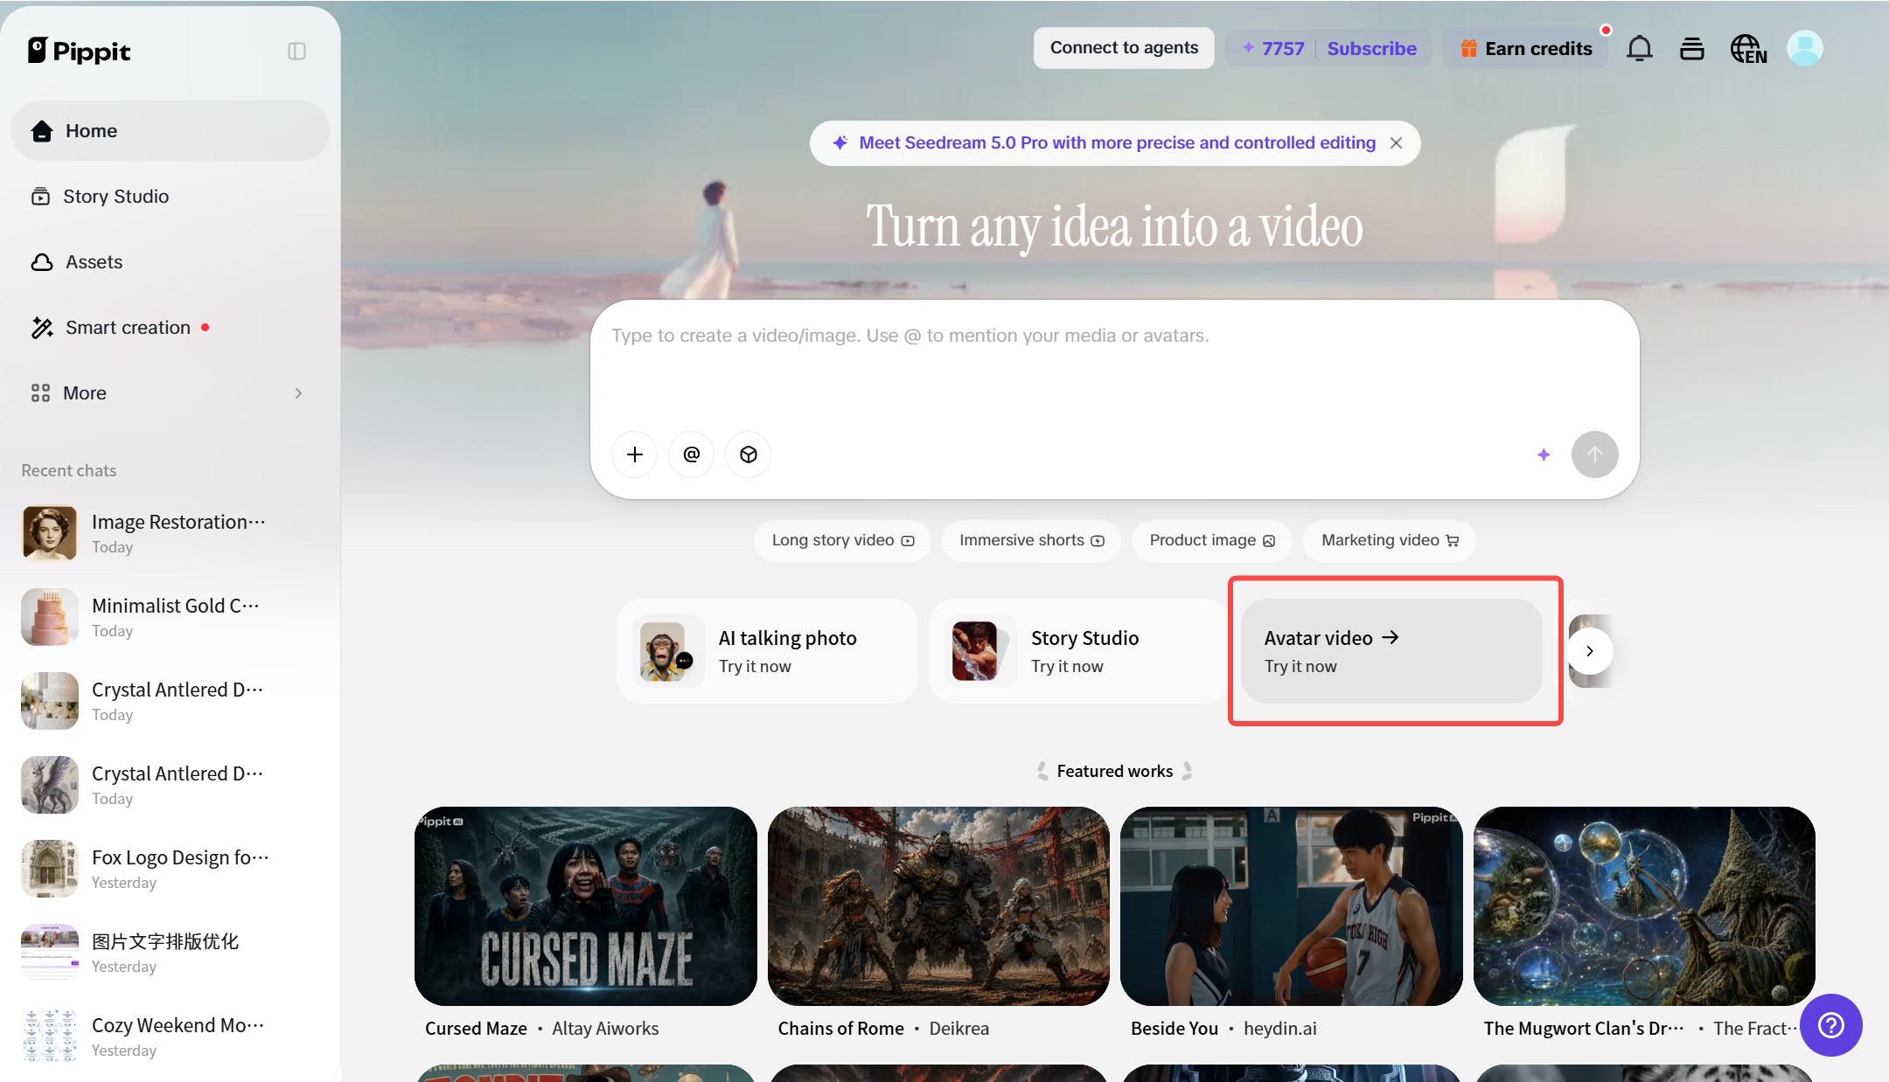
Task: Click the send arrow button
Action: (1595, 454)
